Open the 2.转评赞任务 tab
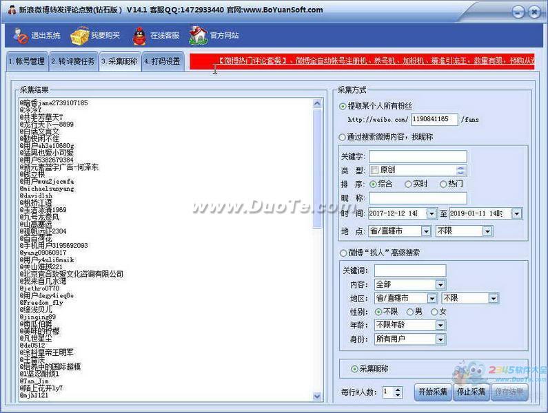Image resolution: width=548 pixels, height=413 pixels. click(73, 61)
